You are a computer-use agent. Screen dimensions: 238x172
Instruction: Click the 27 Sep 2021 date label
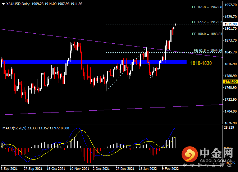pyautogui.click(x=33, y=168)
